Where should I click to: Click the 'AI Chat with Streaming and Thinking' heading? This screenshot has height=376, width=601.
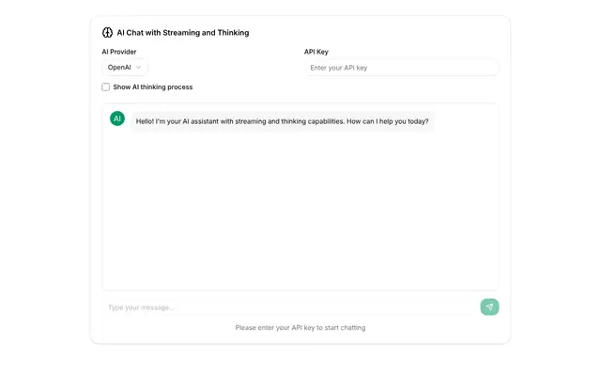coord(183,33)
